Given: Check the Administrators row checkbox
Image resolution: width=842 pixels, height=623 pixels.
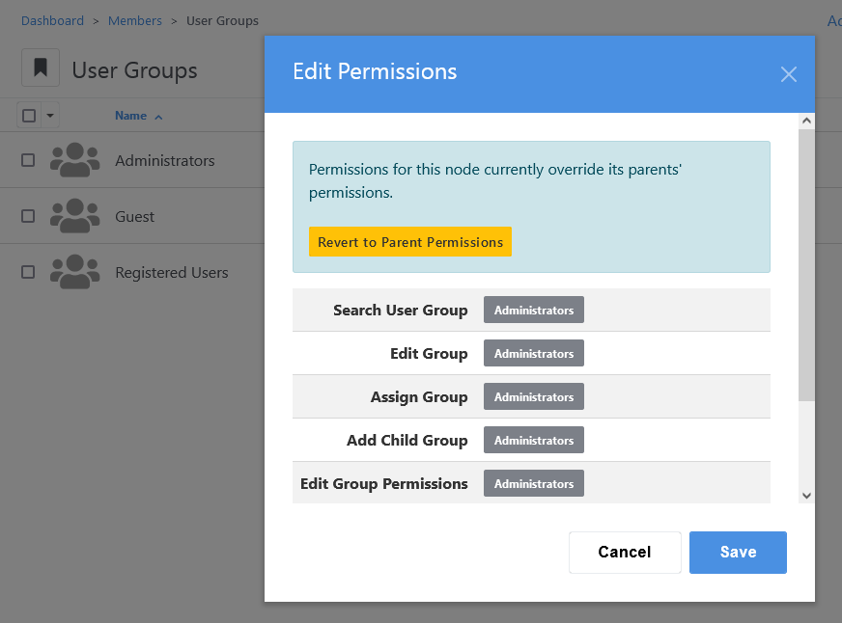Looking at the screenshot, I should (26, 161).
